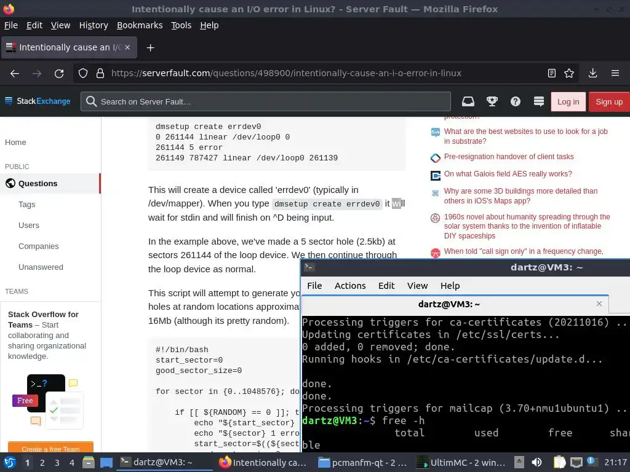
Task: Open Users in the sidebar
Action: tap(29, 225)
